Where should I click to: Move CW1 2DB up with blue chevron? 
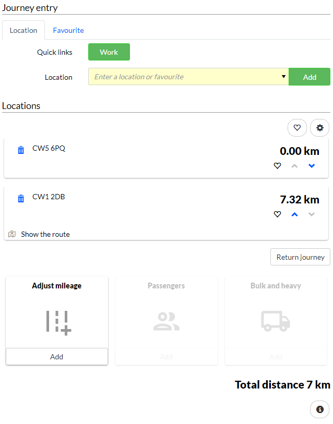coord(294,214)
